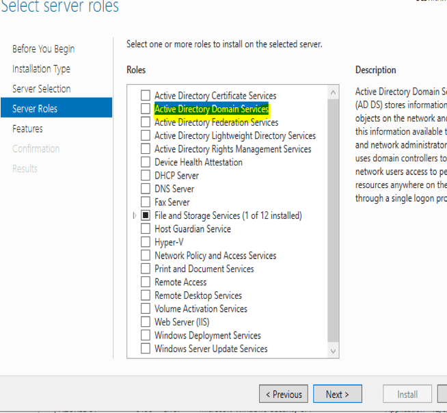The image size is (447, 413).
Task: Open the Features step in sidebar
Action: click(x=27, y=129)
